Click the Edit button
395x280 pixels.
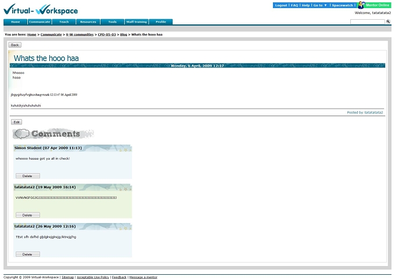coord(16,122)
